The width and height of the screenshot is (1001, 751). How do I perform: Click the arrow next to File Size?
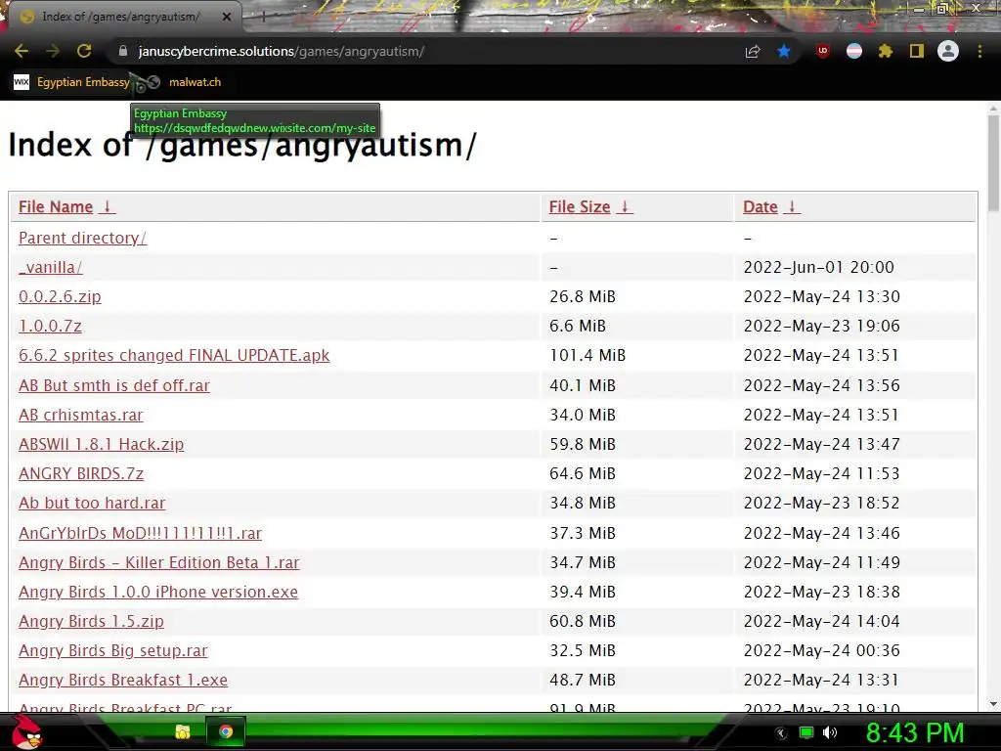point(625,207)
